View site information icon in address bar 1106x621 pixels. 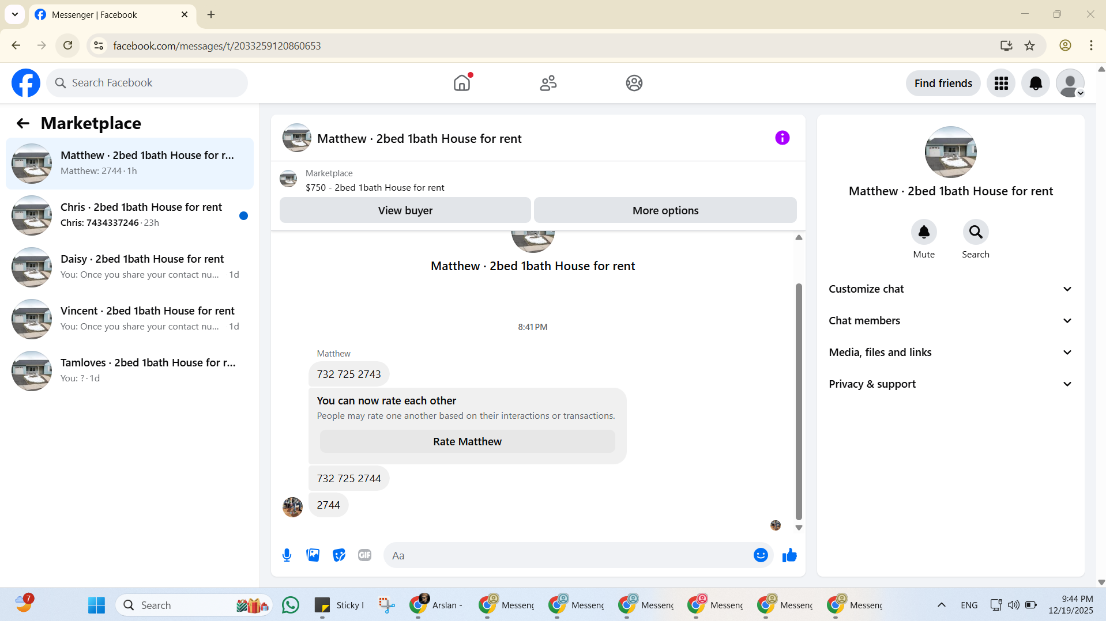coord(99,46)
